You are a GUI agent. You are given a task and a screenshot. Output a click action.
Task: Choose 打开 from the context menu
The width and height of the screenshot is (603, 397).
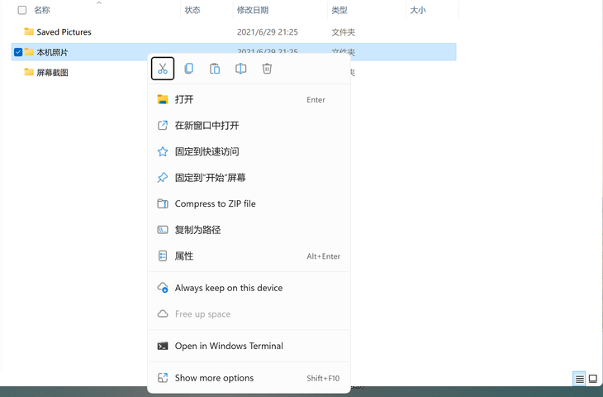point(184,99)
